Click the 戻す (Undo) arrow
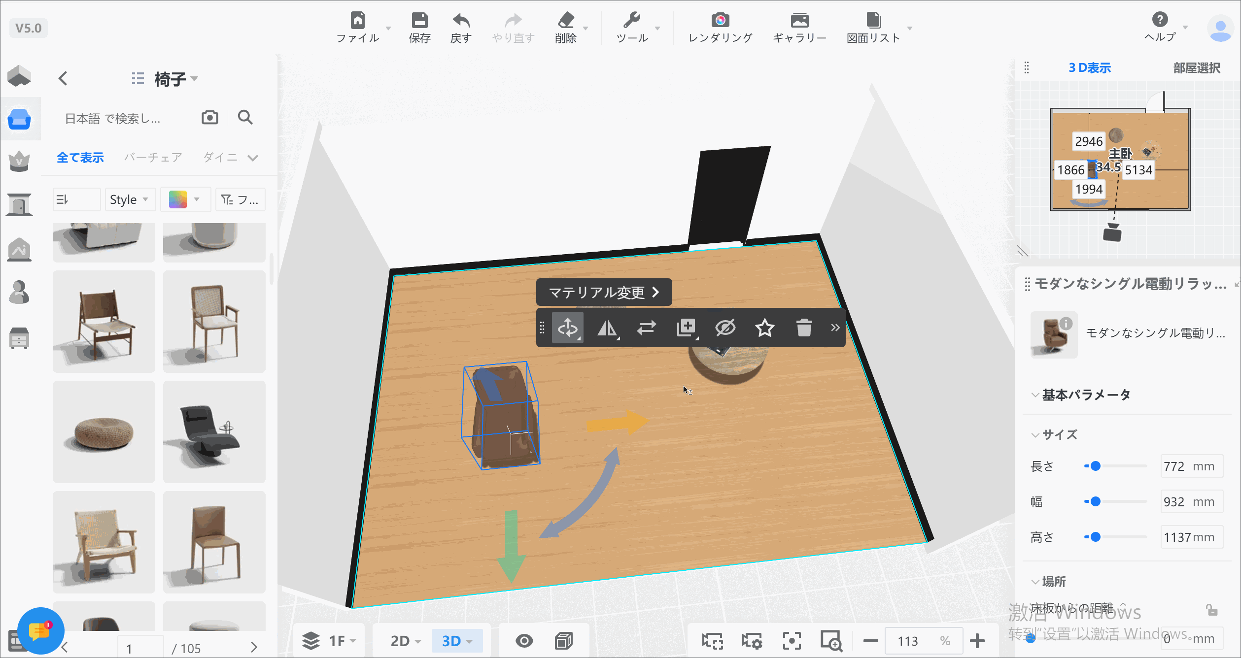This screenshot has height=658, width=1241. coord(461,20)
